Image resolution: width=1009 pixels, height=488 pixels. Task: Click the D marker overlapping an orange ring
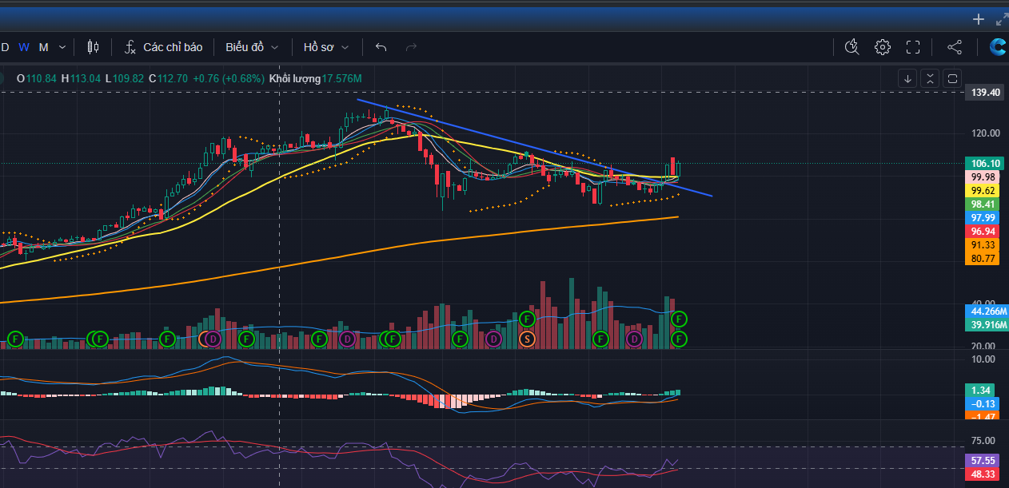point(213,339)
